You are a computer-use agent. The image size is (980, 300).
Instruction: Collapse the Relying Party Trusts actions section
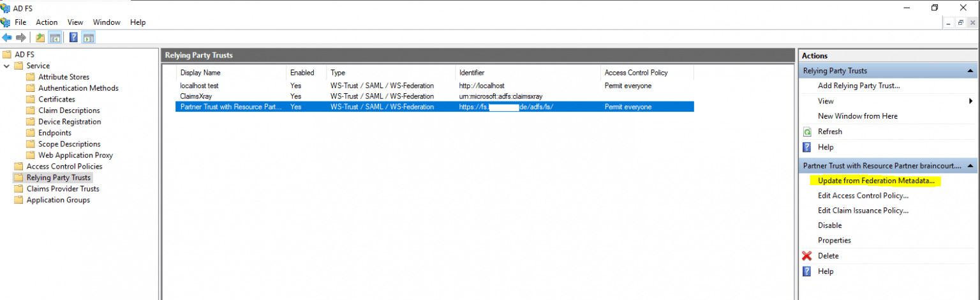970,71
